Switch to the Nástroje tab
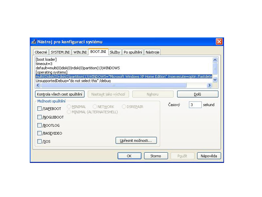This screenshot has width=262, height=197. click(153, 52)
